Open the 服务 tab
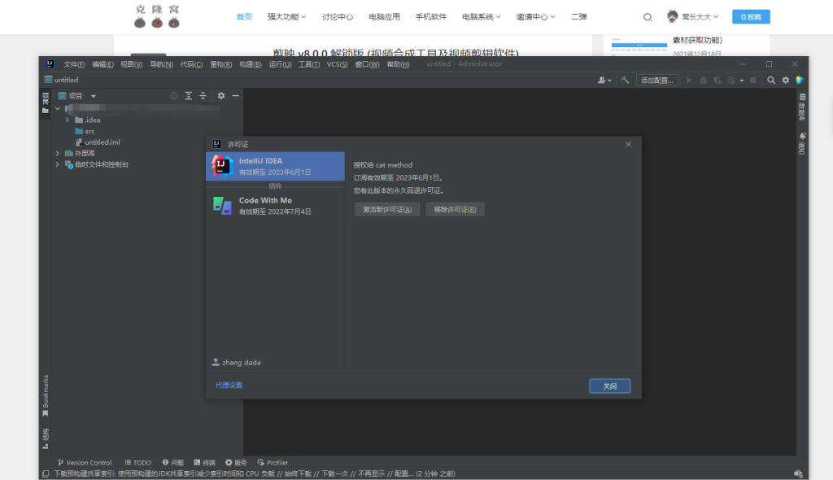This screenshot has width=833, height=480. (x=236, y=463)
